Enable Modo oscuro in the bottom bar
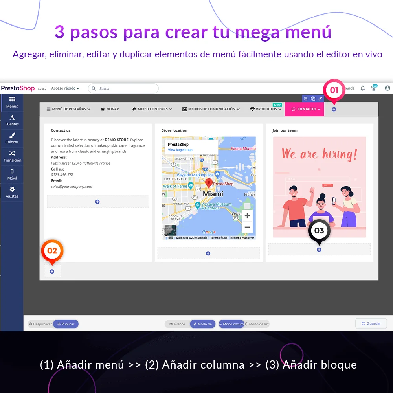Viewport: 393px width, 393px height. 231,324
